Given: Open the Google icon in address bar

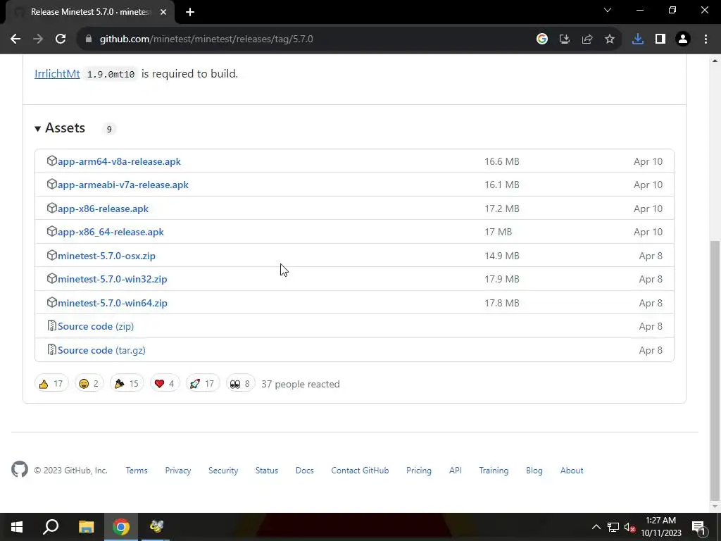Looking at the screenshot, I should coord(542,39).
